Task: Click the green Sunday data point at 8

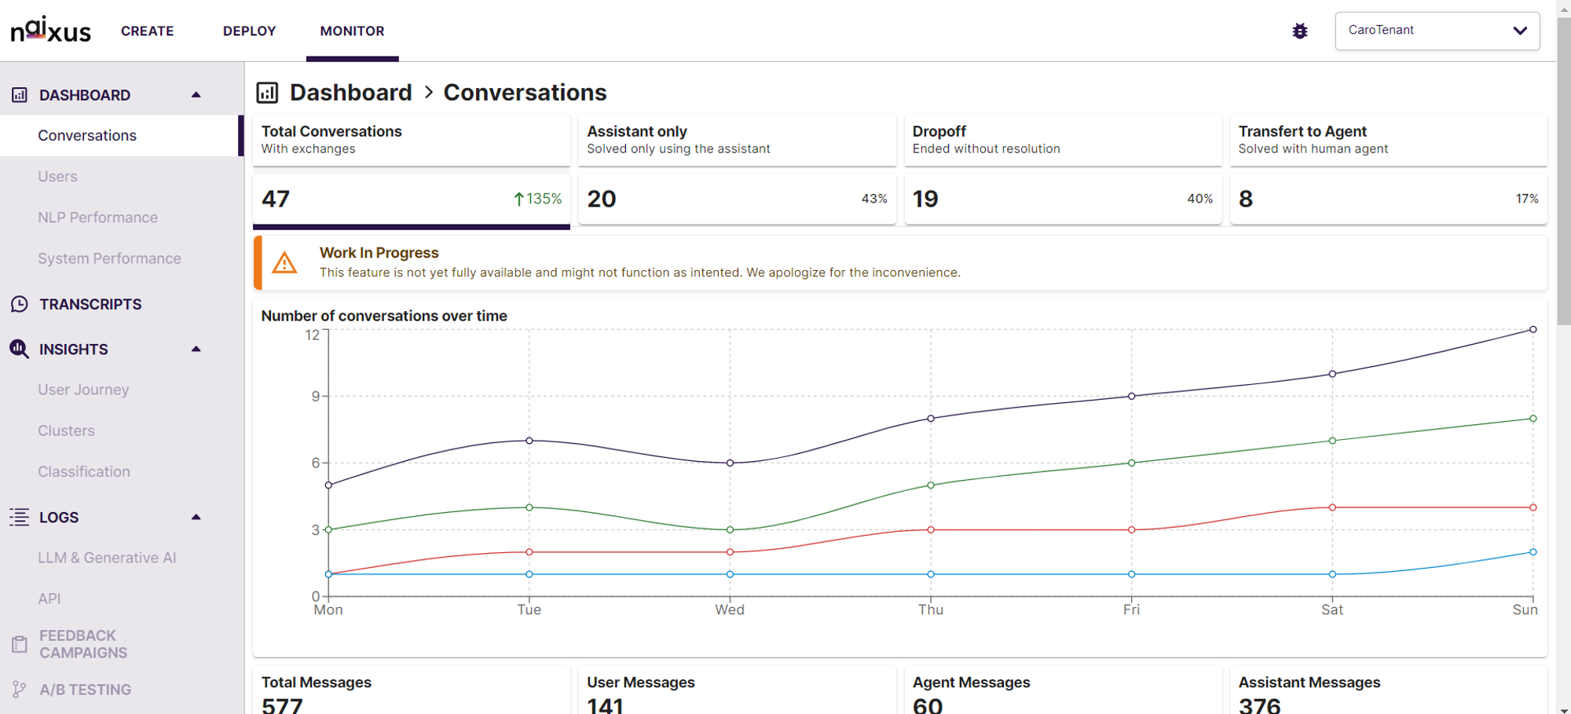Action: pyautogui.click(x=1533, y=419)
